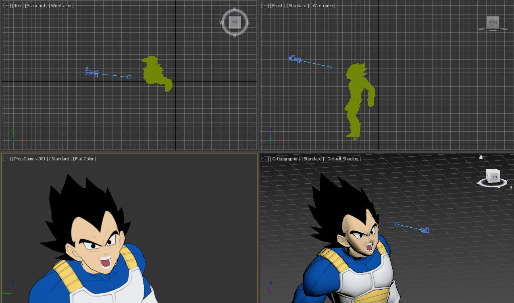Select the camera object in Top viewport
The width and height of the screenshot is (514, 303).
pos(92,73)
